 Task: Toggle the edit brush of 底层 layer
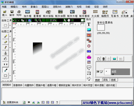102,72
